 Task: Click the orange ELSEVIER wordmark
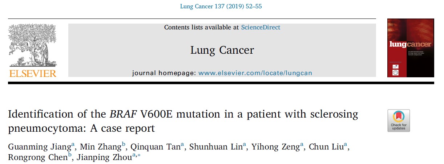pos(33,73)
